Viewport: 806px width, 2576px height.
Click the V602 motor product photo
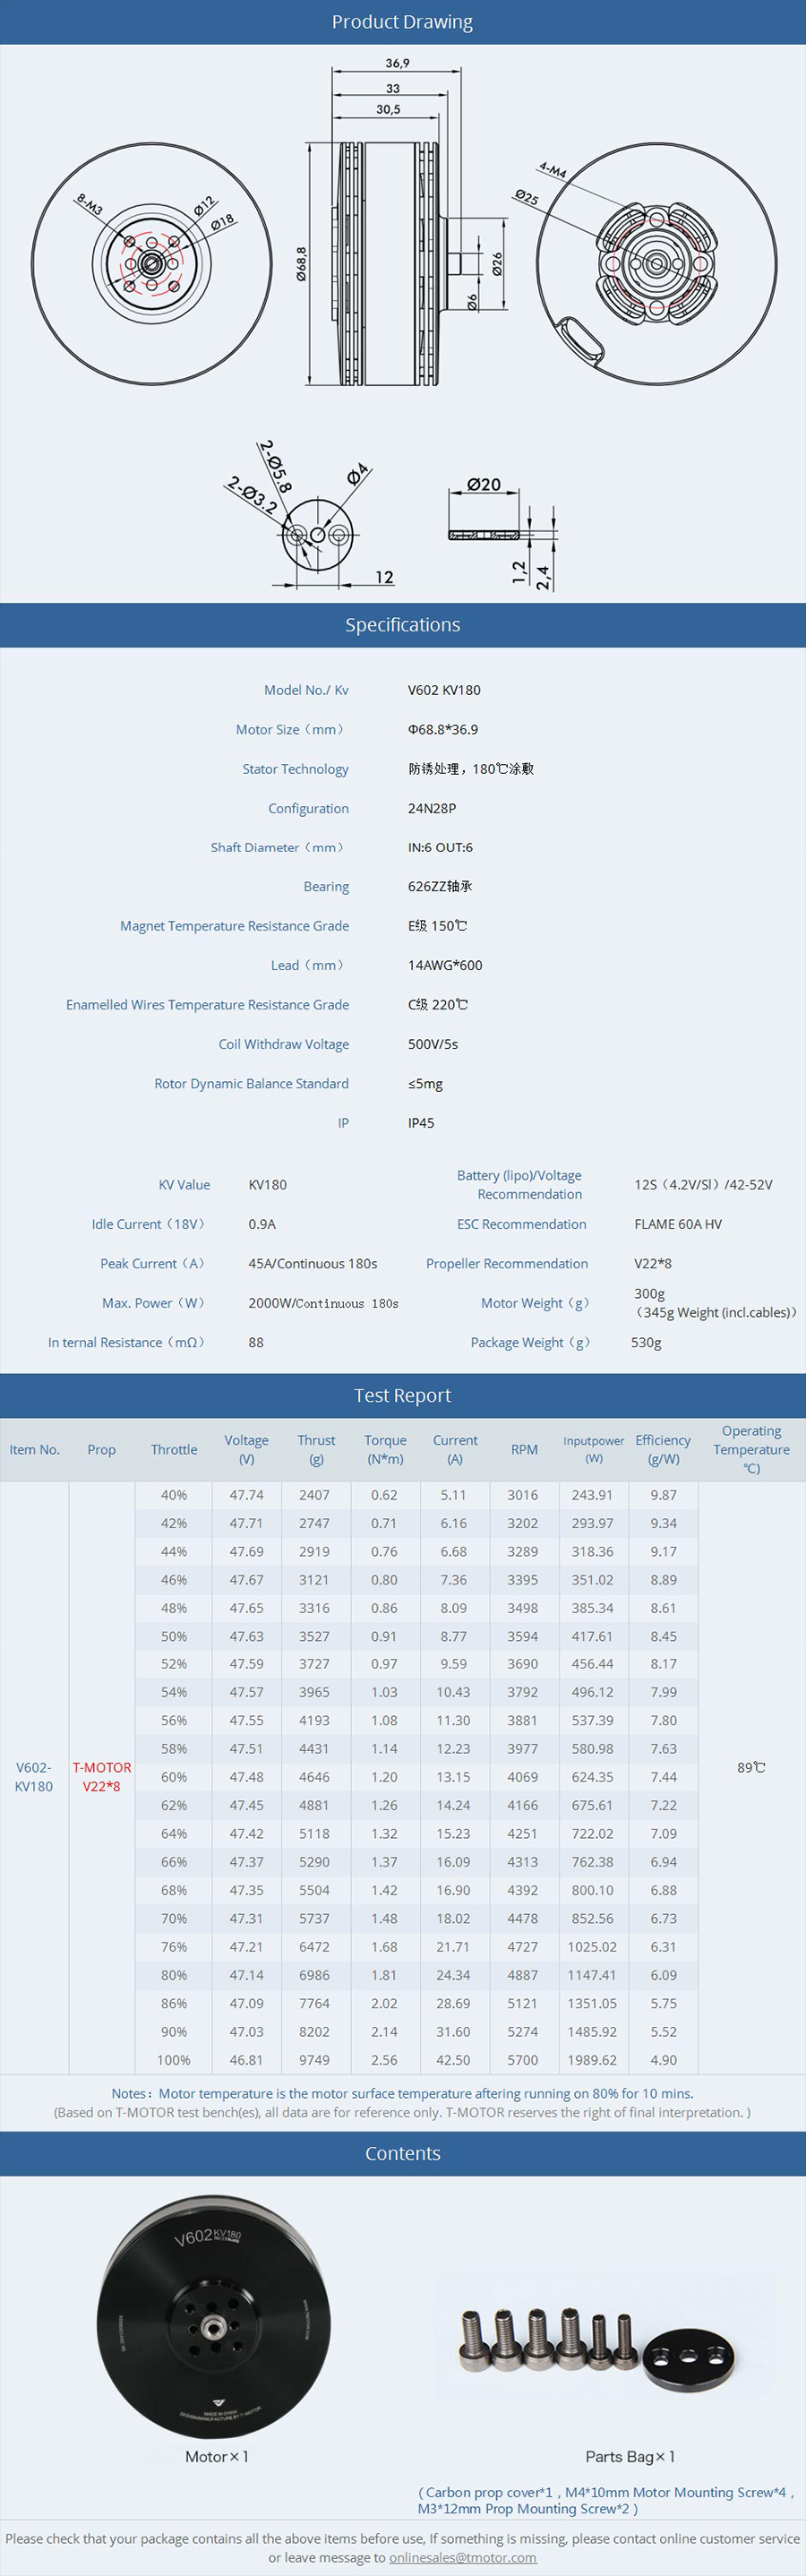click(x=214, y=2317)
